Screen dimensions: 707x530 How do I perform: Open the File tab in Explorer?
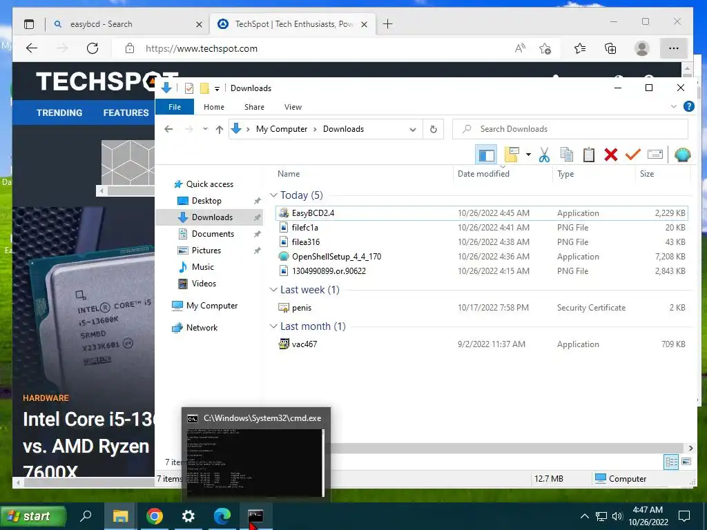tap(175, 107)
